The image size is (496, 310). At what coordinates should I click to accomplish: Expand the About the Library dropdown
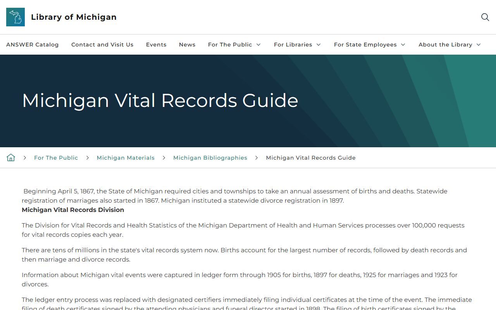point(449,45)
